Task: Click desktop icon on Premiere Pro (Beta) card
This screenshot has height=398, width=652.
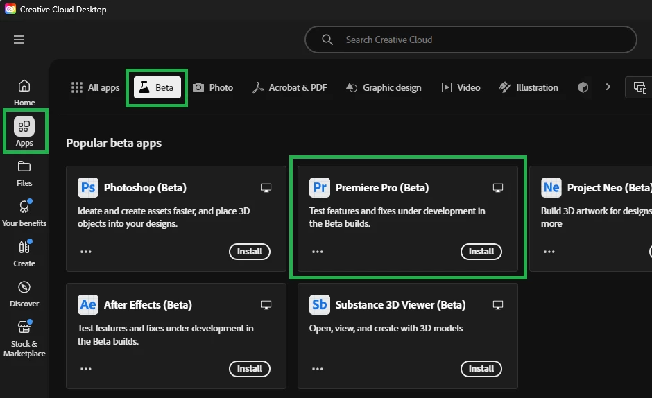Action: (498, 188)
